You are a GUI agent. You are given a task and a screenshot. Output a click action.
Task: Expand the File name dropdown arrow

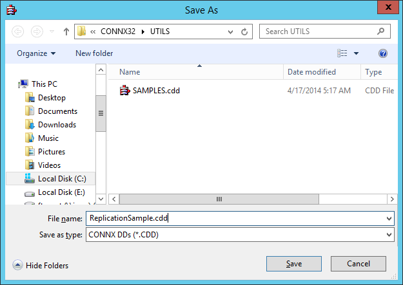coord(389,219)
